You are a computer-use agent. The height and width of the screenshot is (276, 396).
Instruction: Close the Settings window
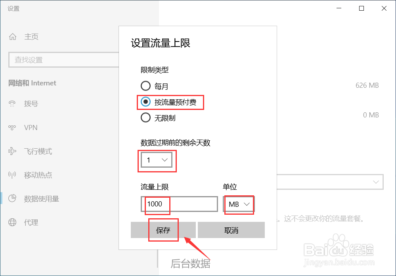(x=384, y=8)
